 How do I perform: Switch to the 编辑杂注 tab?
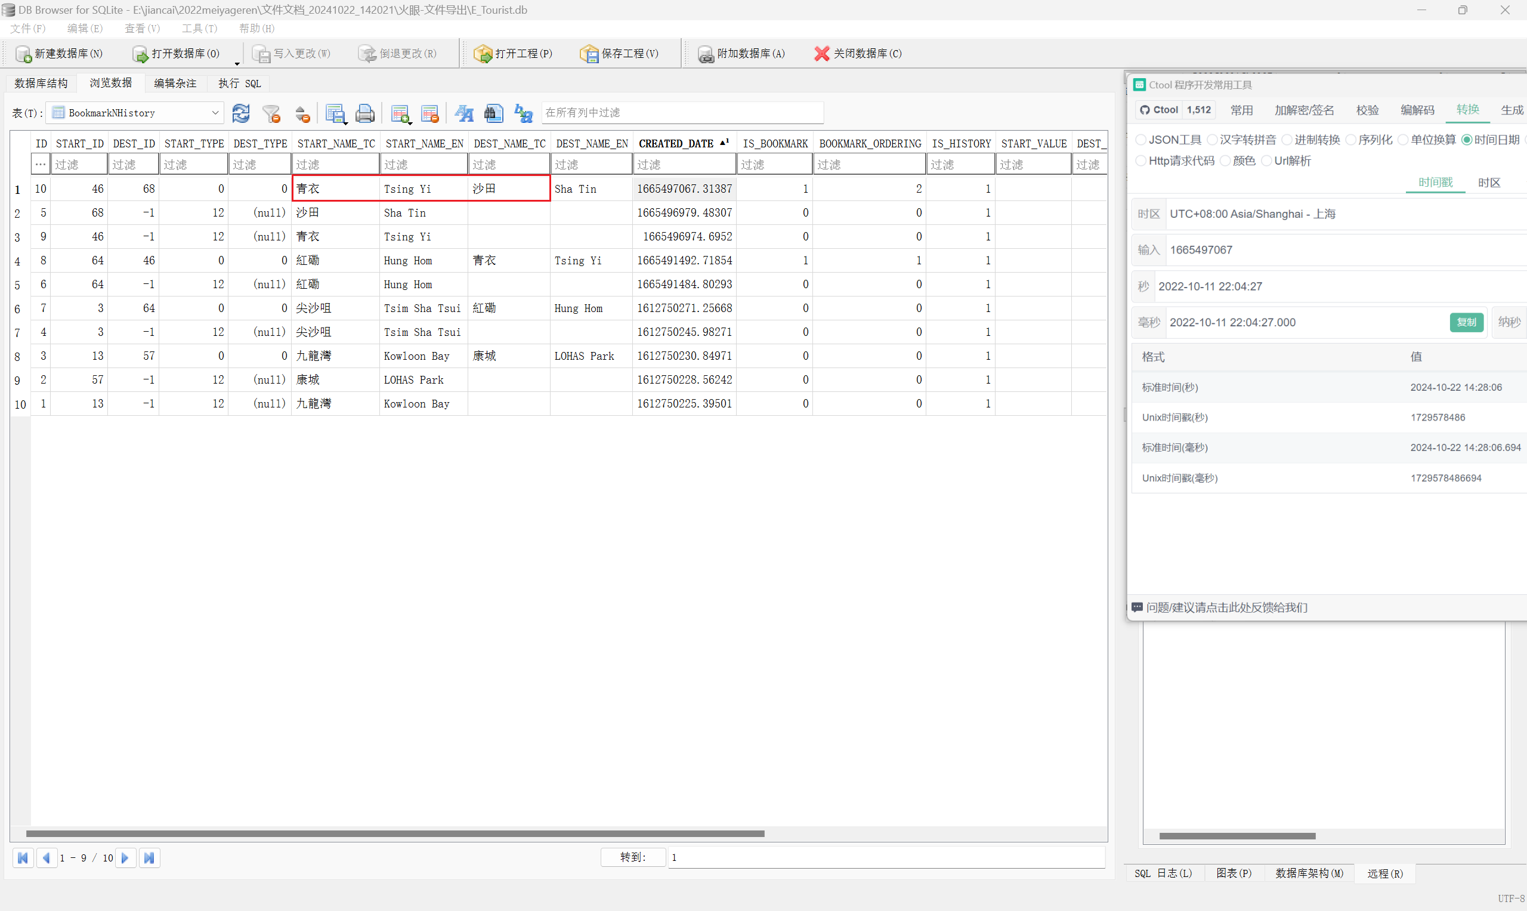175,83
